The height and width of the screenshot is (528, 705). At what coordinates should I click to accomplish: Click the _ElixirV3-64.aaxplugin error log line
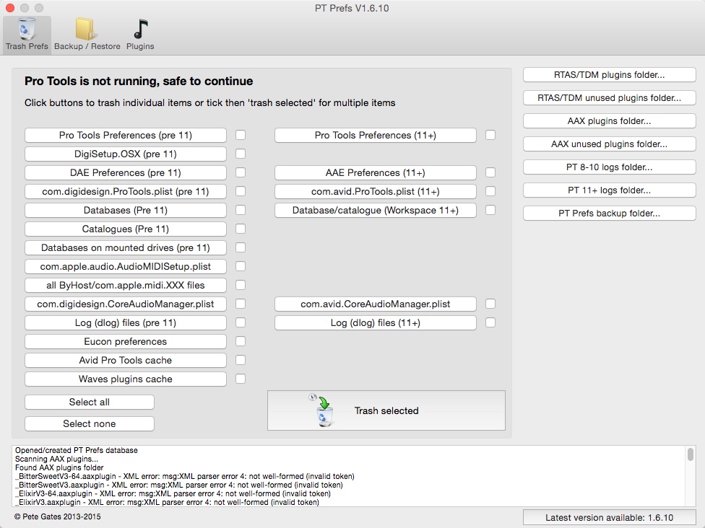(x=173, y=493)
